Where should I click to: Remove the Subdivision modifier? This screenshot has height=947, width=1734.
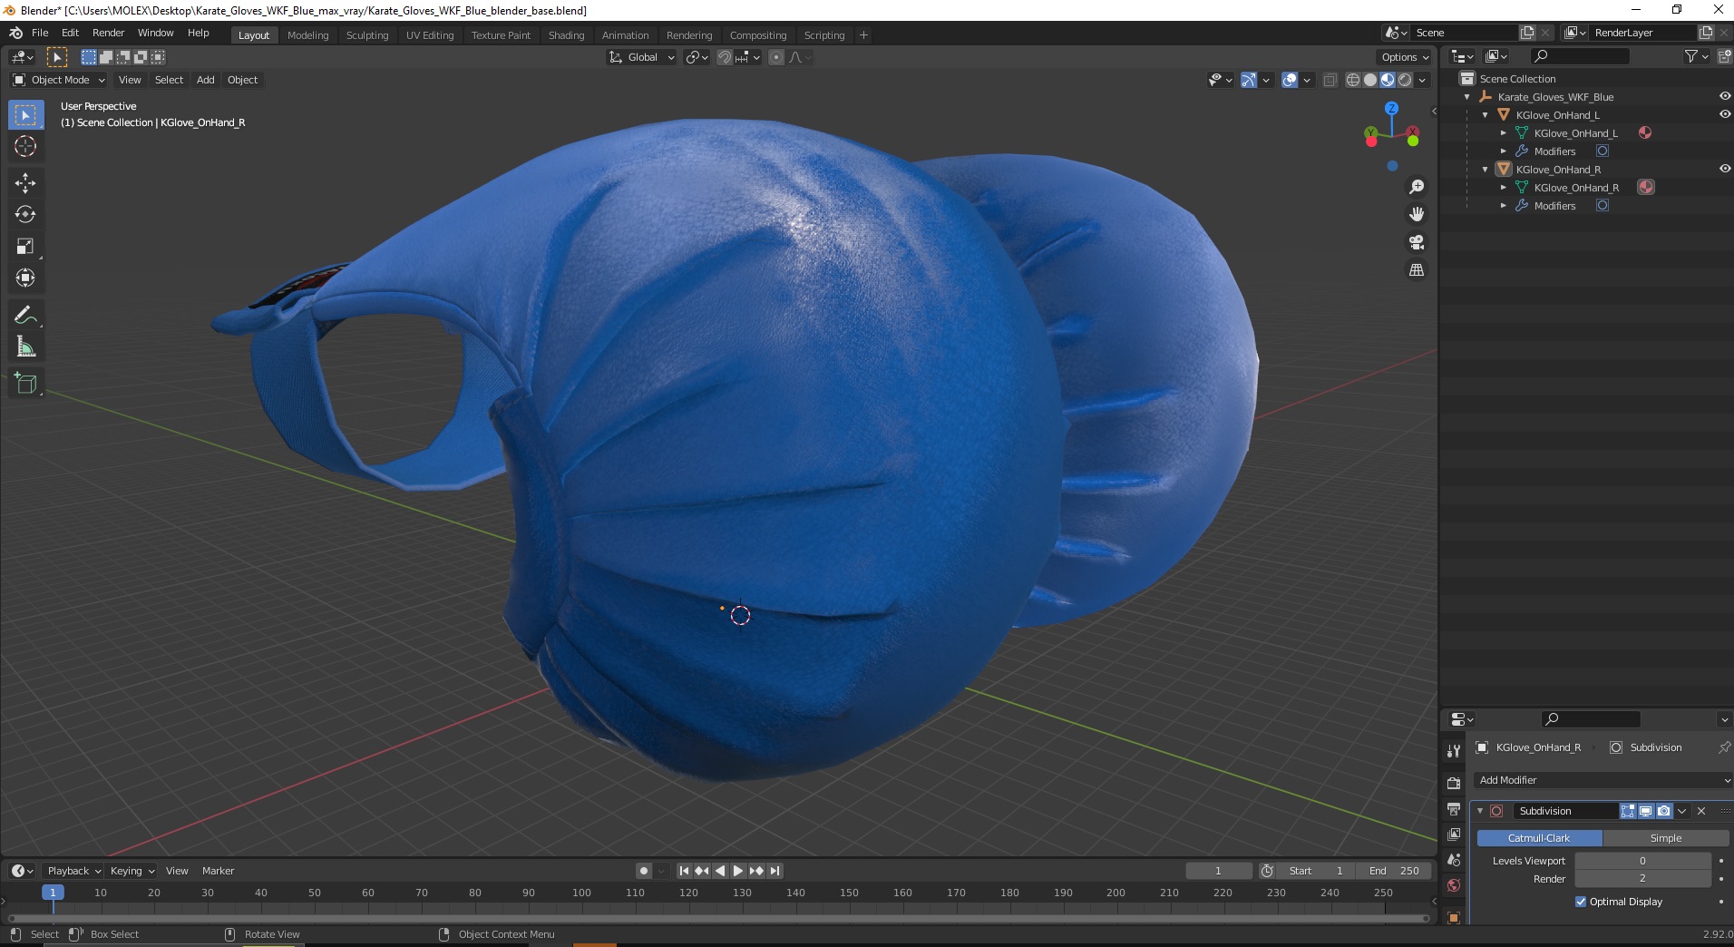coord(1701,811)
